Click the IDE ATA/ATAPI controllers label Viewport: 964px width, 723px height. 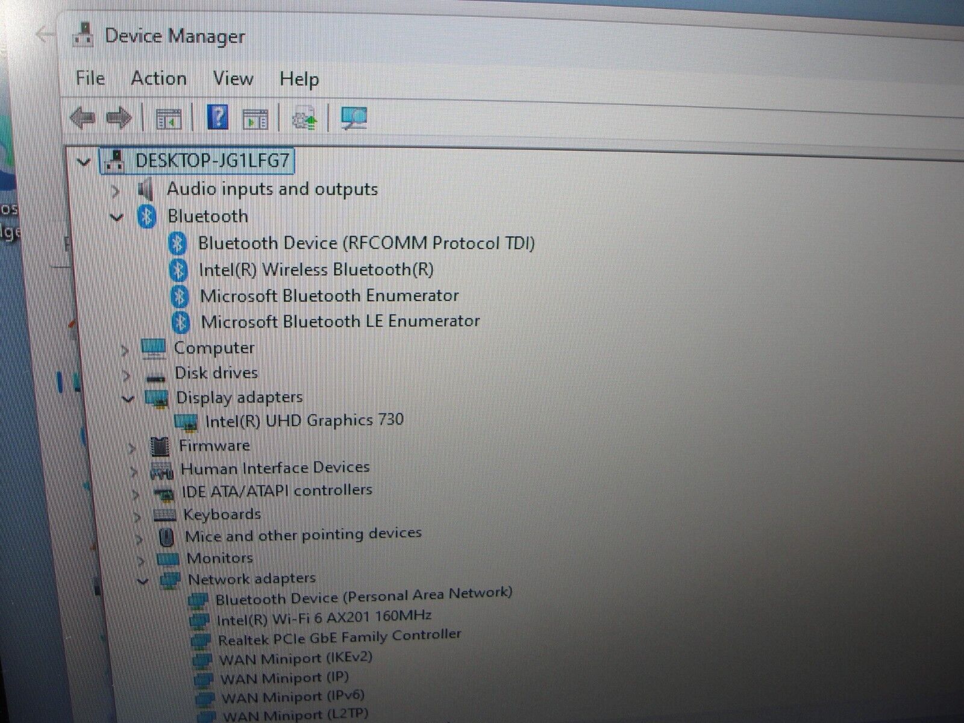tap(277, 490)
